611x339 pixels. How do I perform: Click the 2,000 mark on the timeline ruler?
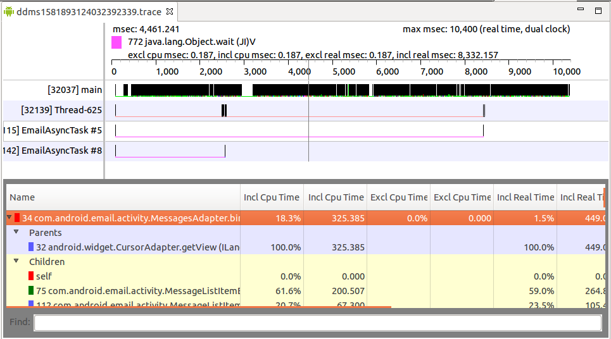[211, 71]
